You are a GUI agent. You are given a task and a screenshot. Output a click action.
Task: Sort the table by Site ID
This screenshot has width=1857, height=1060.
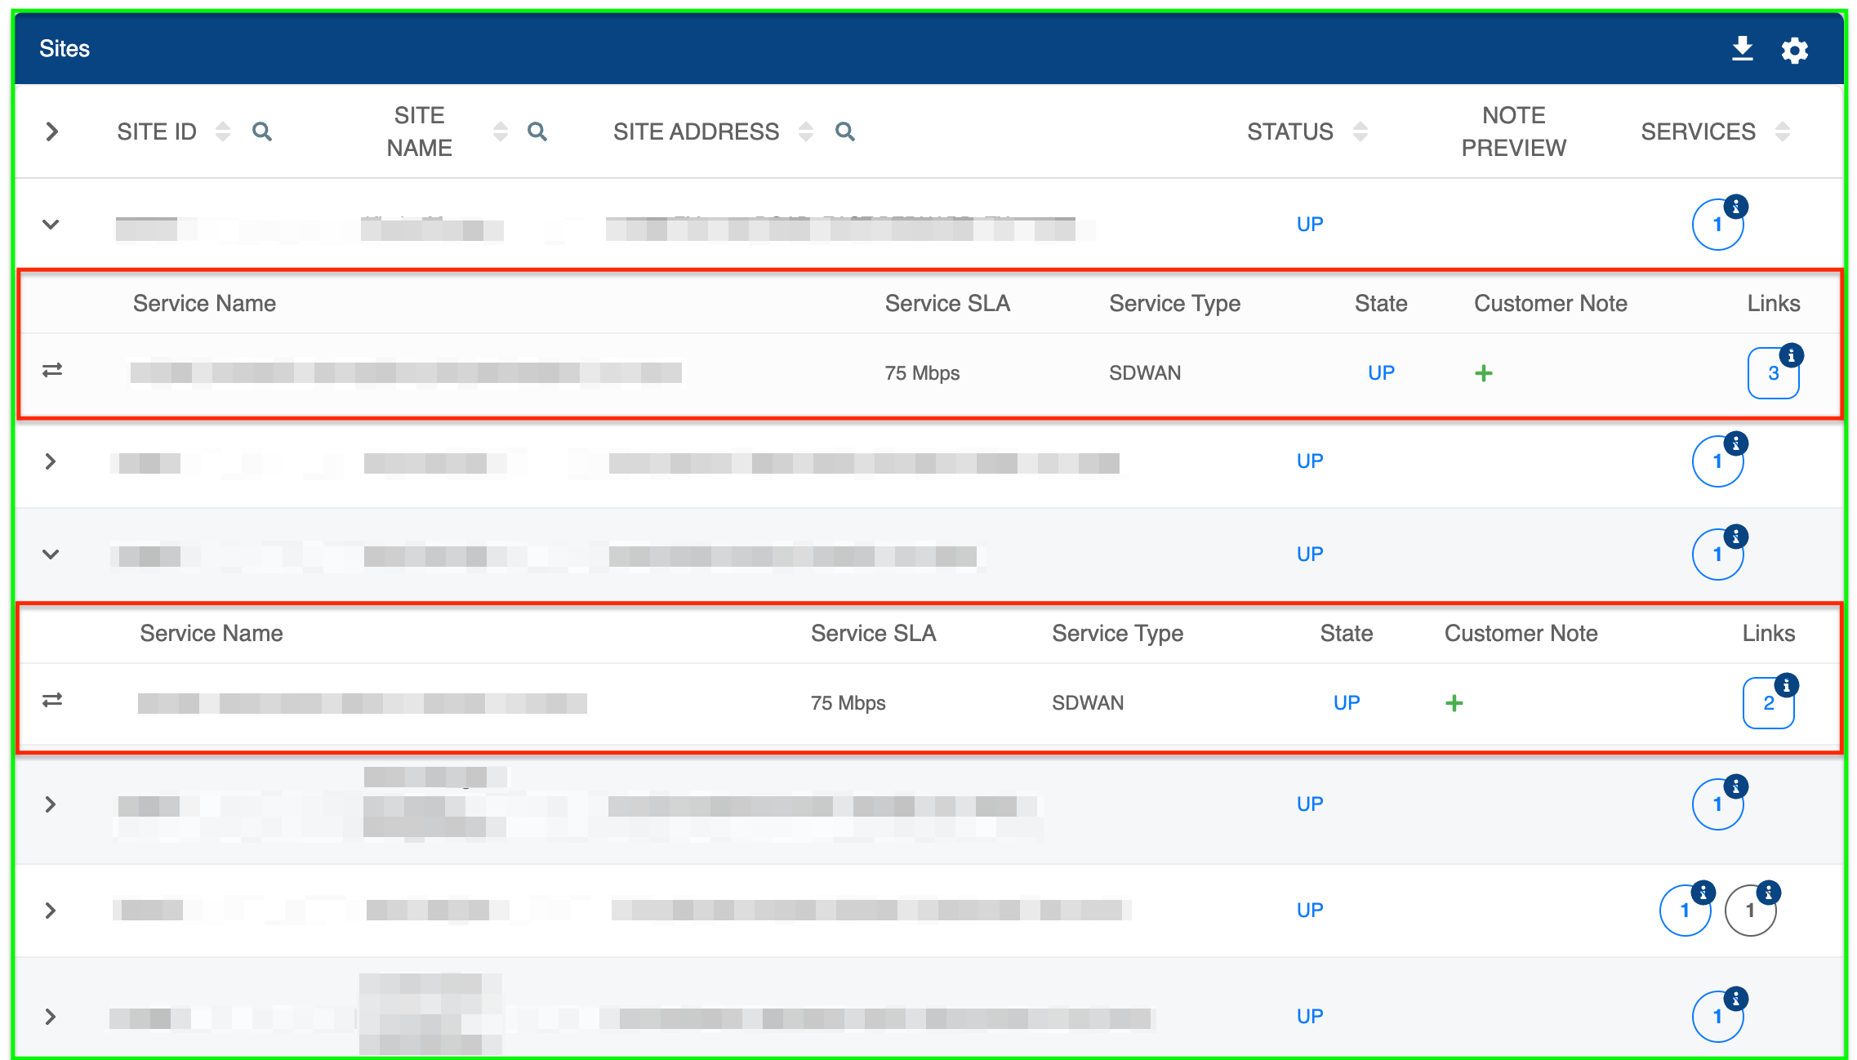click(x=222, y=131)
